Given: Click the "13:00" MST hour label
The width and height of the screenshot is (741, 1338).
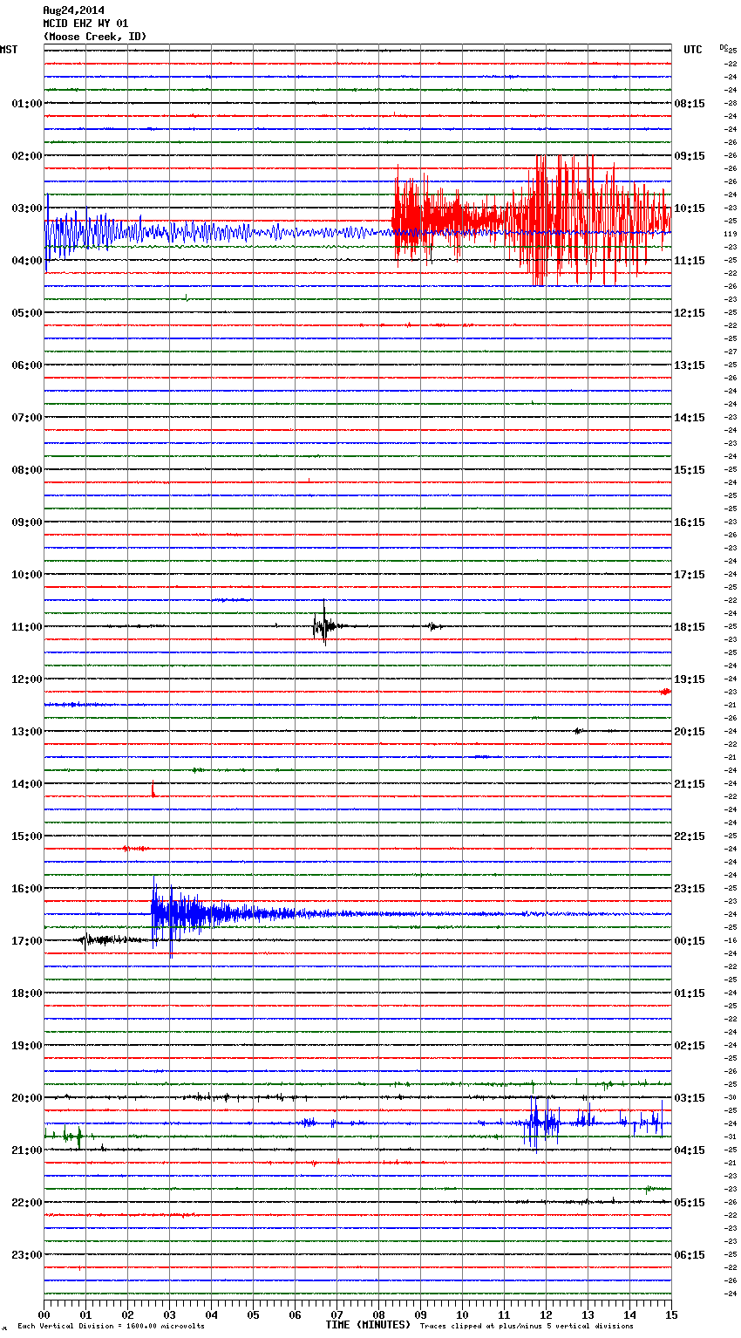Looking at the screenshot, I should click(x=27, y=731).
